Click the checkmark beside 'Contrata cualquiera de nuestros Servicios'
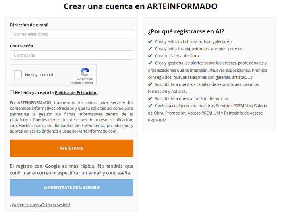The height and width of the screenshot is (217, 282). click(150, 106)
